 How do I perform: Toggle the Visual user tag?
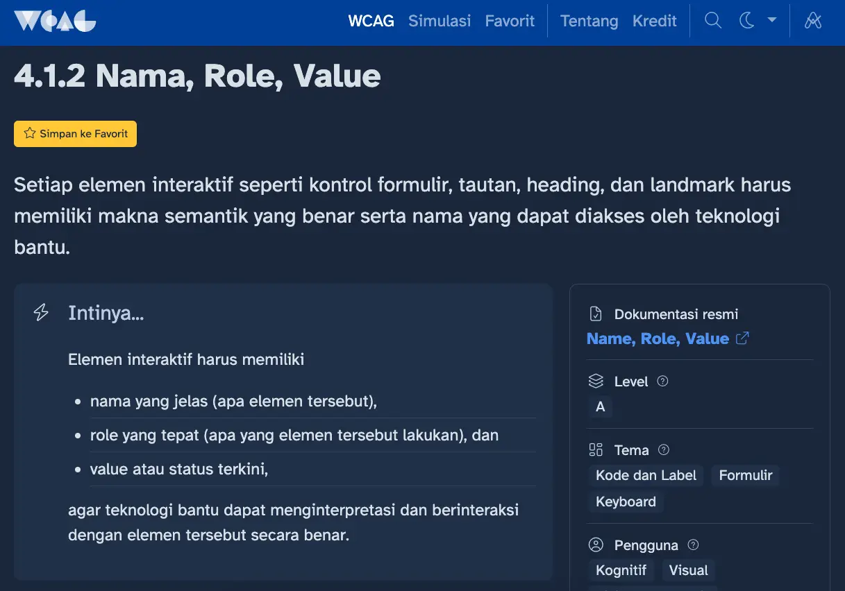(x=688, y=569)
